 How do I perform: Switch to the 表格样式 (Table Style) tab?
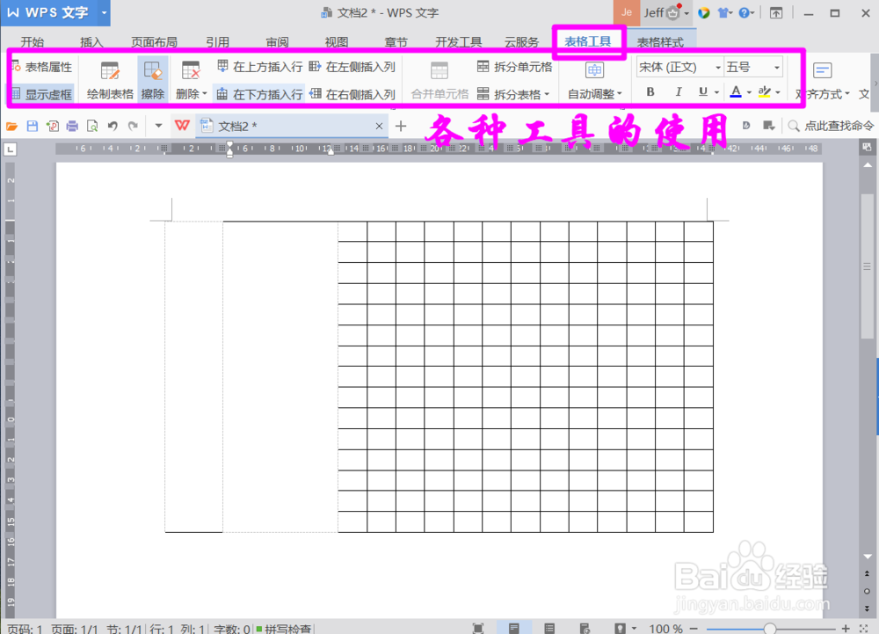point(660,42)
